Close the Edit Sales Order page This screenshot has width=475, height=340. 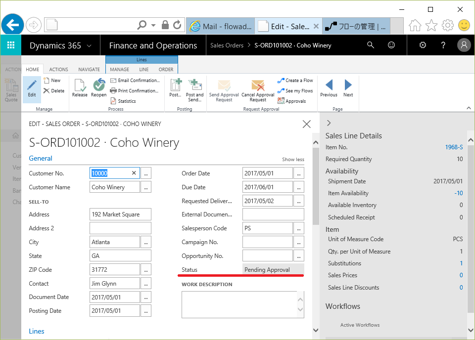pyautogui.click(x=307, y=124)
